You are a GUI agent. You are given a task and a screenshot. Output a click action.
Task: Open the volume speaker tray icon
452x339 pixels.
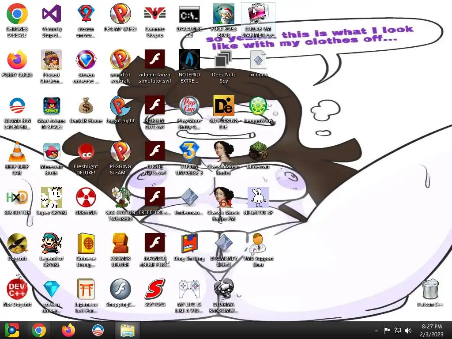pos(408,330)
